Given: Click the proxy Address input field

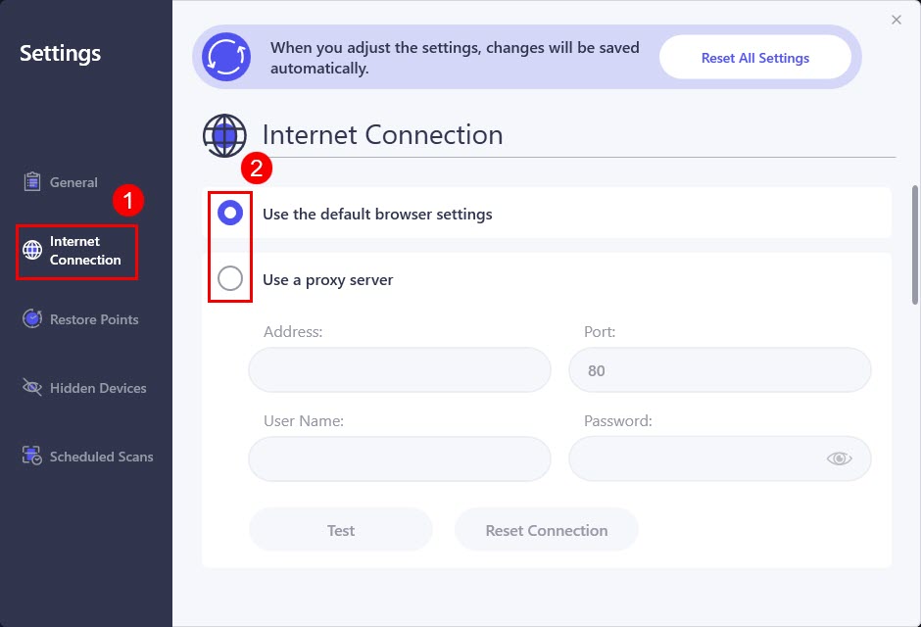Looking at the screenshot, I should pos(400,370).
